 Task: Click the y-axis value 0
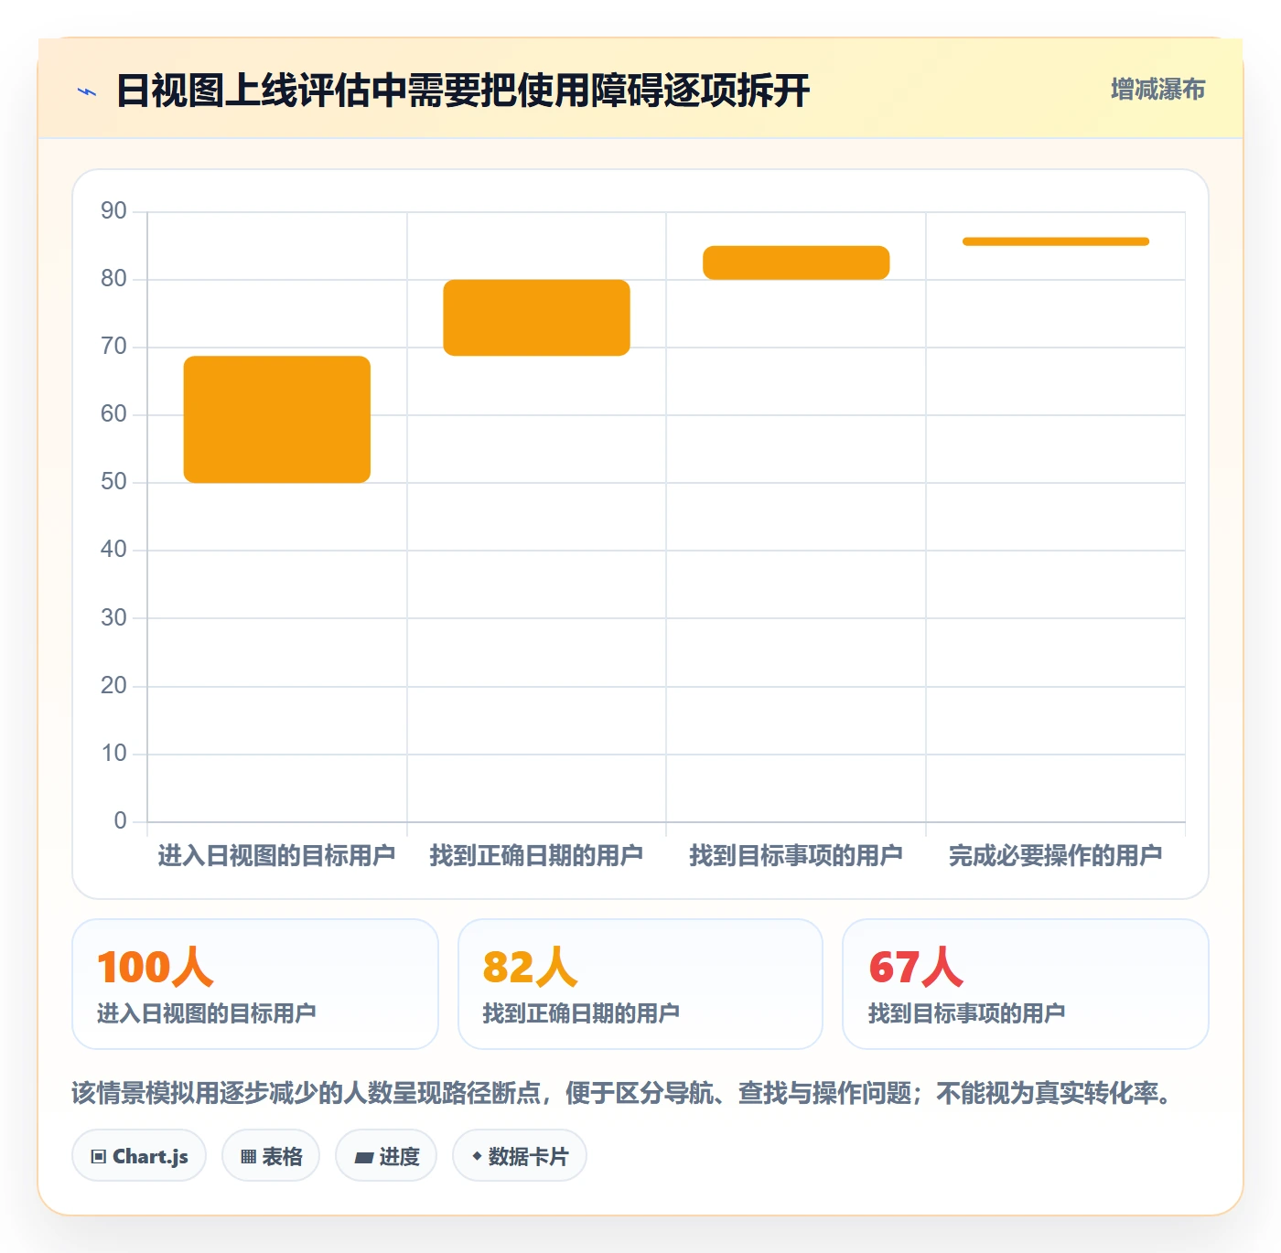(120, 820)
